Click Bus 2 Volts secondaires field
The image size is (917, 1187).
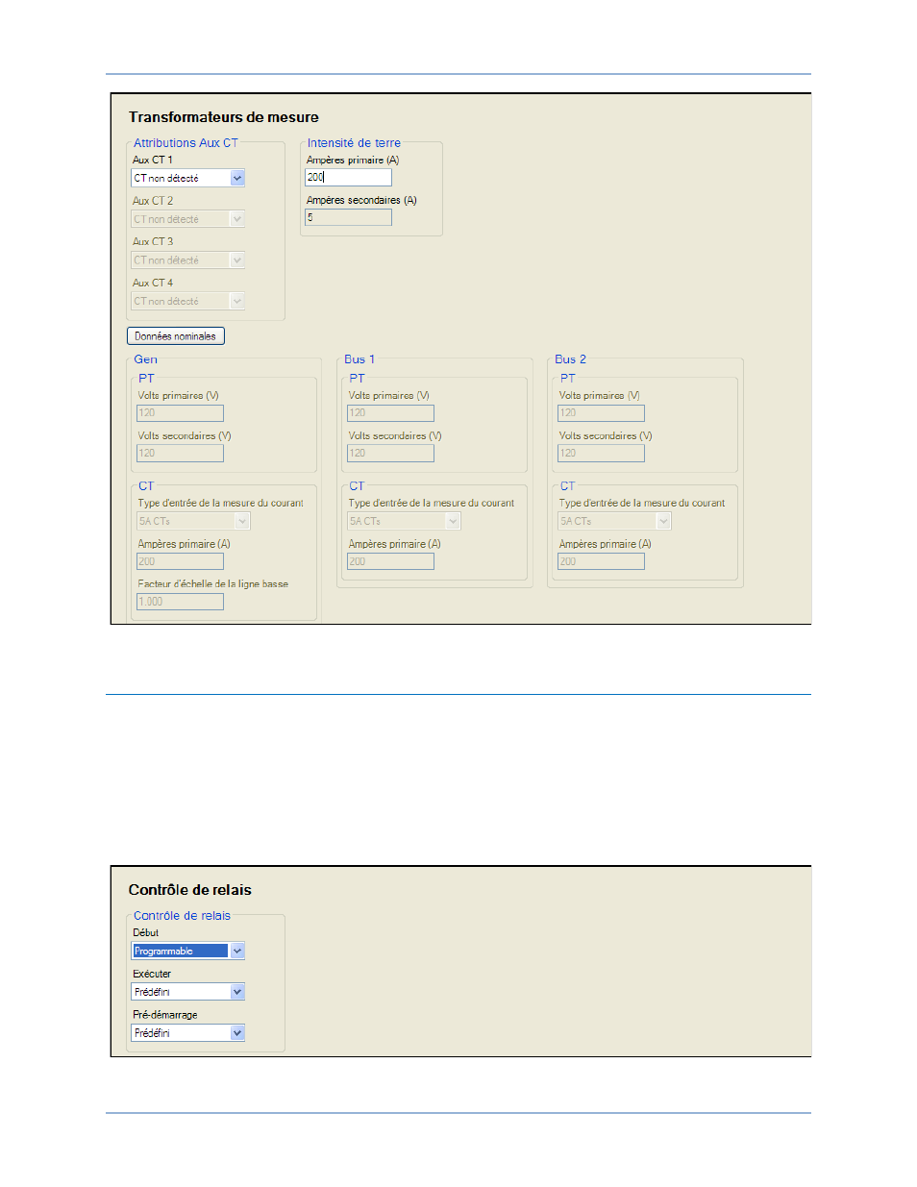tap(601, 454)
